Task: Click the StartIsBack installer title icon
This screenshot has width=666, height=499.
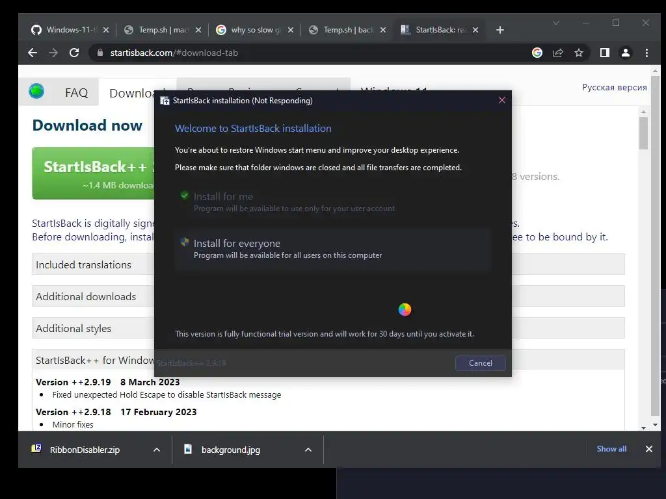Action: 165,101
